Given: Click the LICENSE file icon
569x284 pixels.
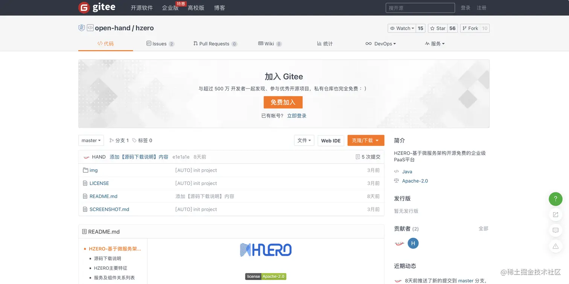Looking at the screenshot, I should click(x=85, y=183).
